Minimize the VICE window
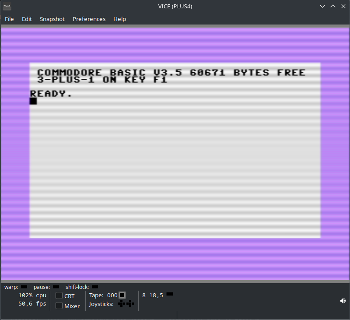350x320 pixels. 323,7
